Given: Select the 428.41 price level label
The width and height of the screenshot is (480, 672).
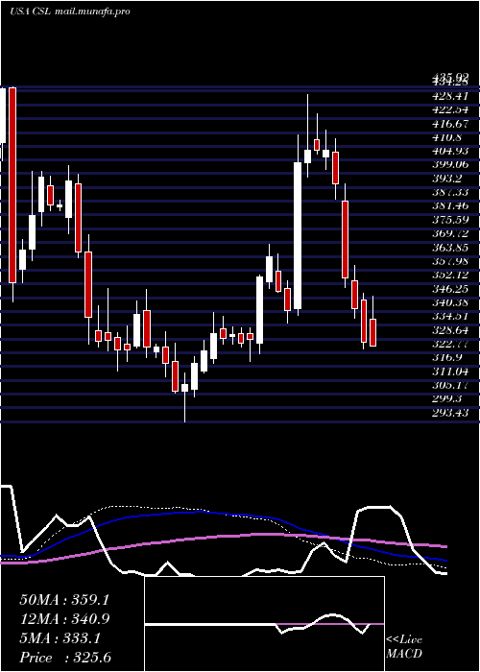Looking at the screenshot, I should point(449,96).
